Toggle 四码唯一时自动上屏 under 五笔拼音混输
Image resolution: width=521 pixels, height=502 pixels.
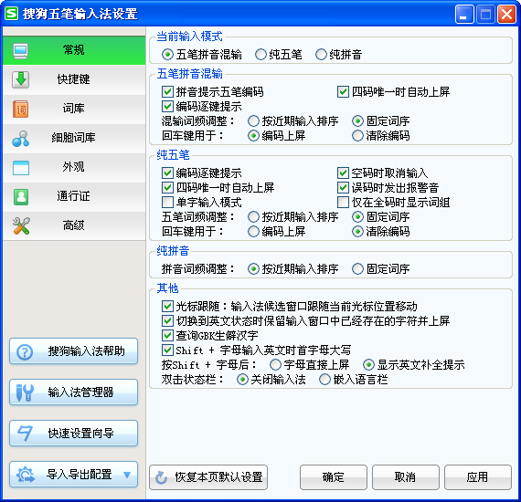(343, 92)
